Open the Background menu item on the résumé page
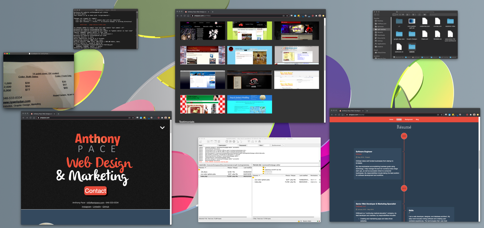This screenshot has width=484, height=228. 409,119
